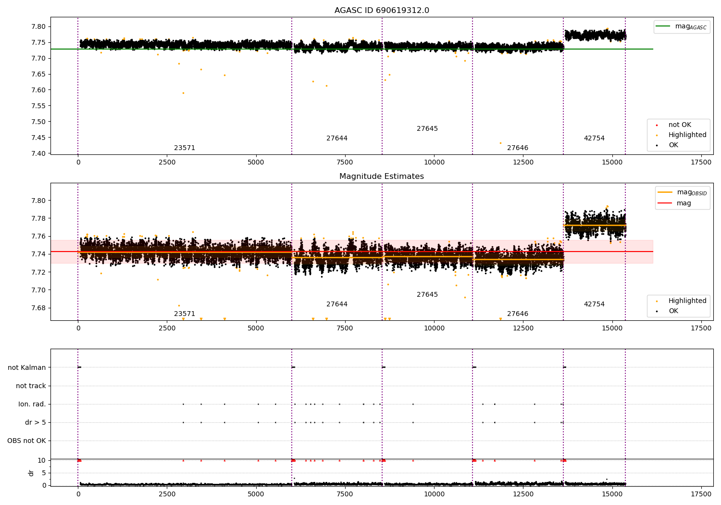The image size is (721, 505).
Task: Click OBSID label 27644 in top plot
Action: 337,139
